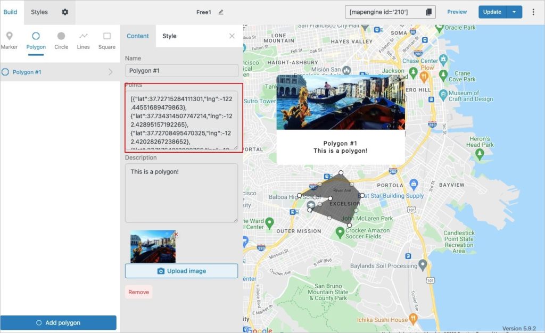
Task: Close the polygon editing panel
Action: coord(232,36)
